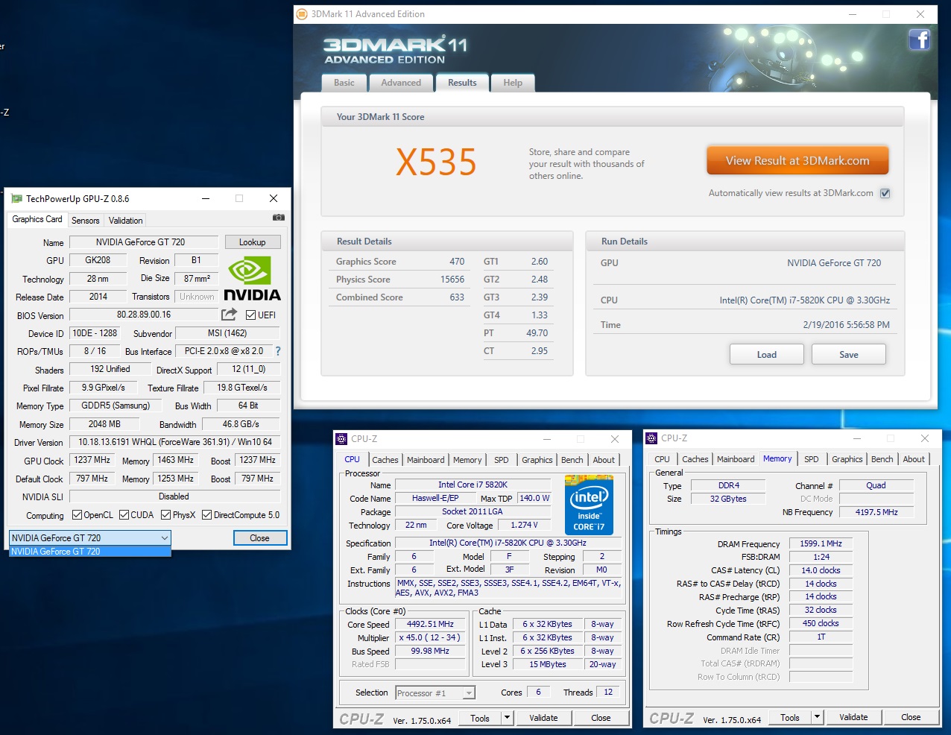The image size is (951, 735).
Task: Open the Sensors tab in GPU-Z
Action: (85, 221)
